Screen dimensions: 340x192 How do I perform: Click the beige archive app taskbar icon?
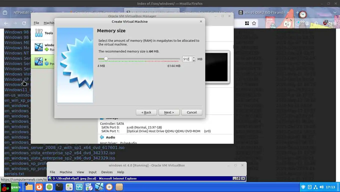[119, 187]
